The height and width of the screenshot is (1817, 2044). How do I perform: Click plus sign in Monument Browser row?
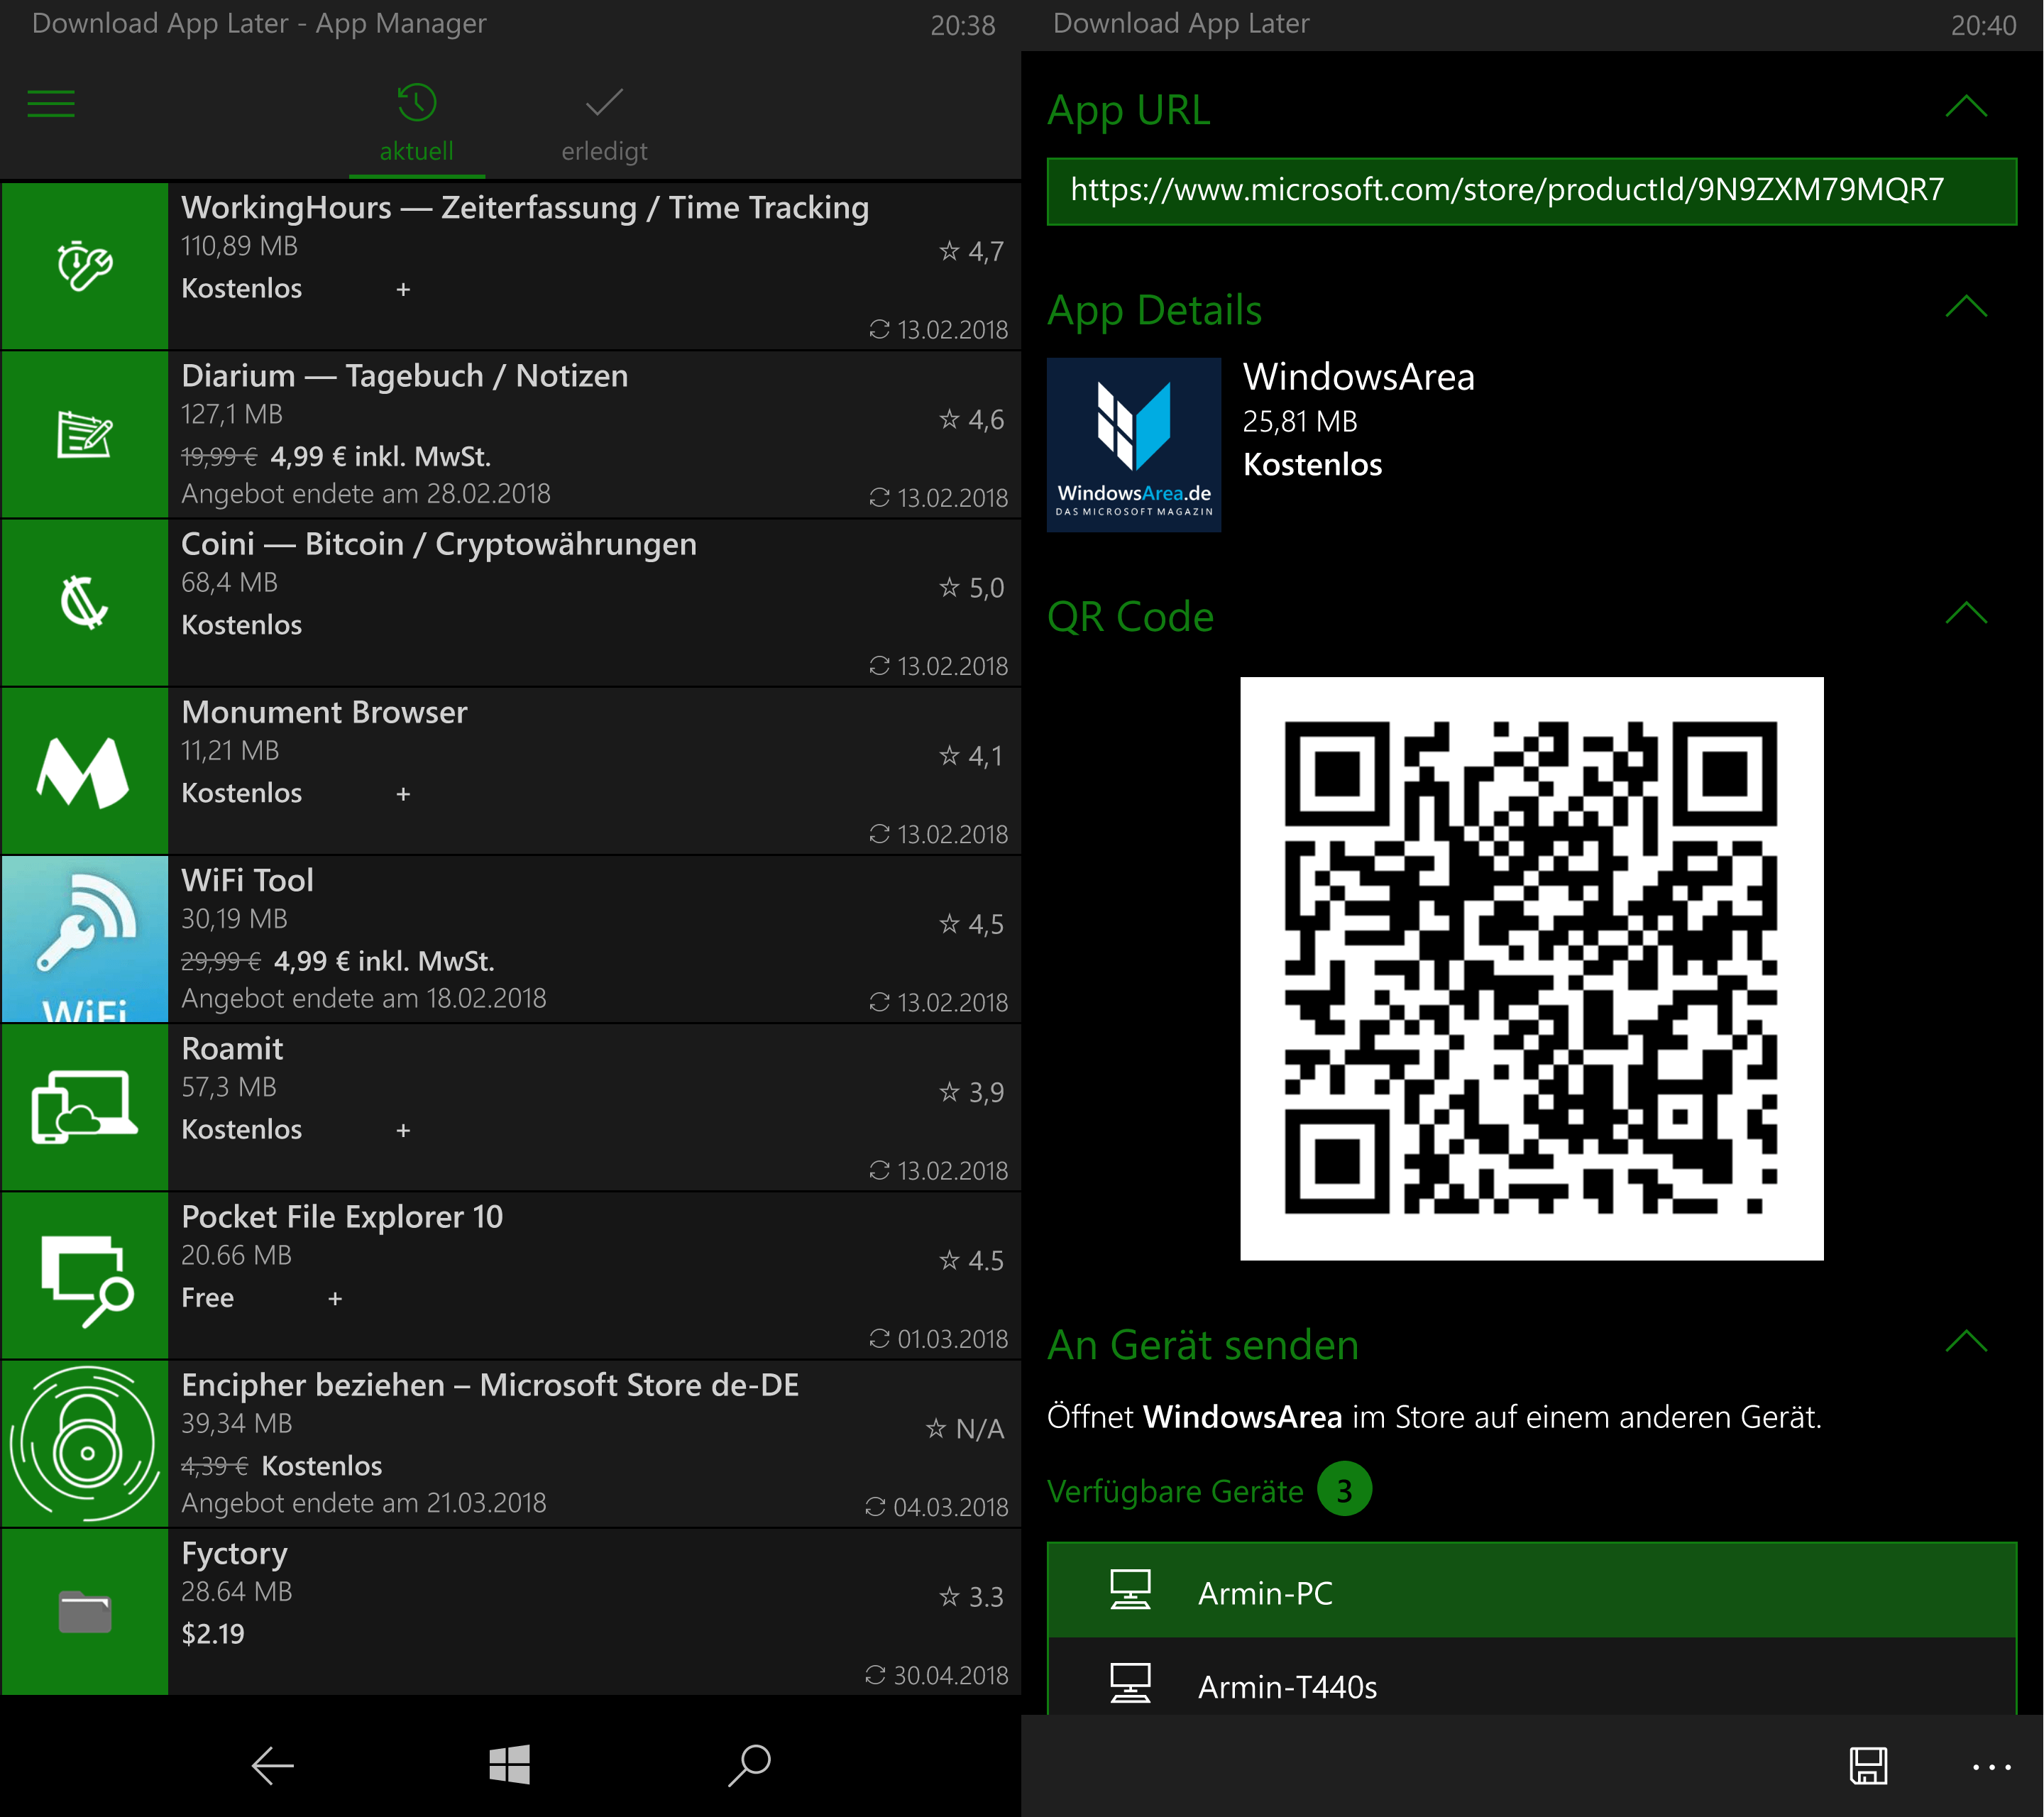coord(403,794)
